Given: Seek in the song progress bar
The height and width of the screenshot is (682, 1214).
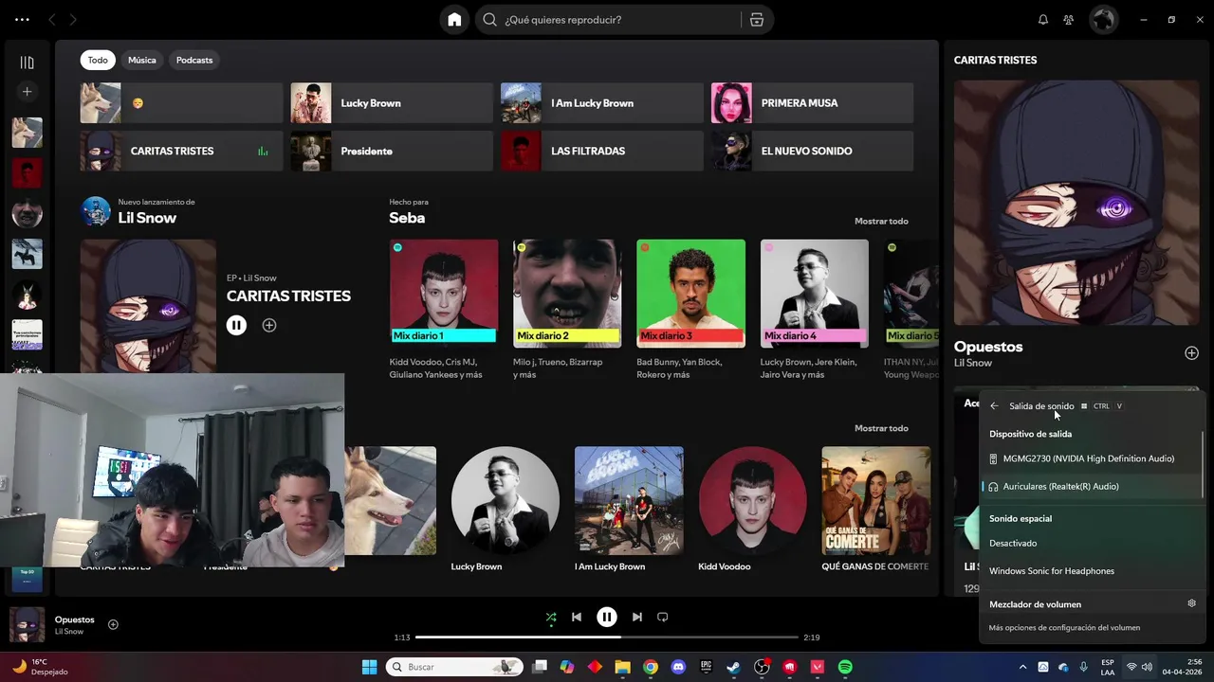Looking at the screenshot, I should pyautogui.click(x=607, y=637).
